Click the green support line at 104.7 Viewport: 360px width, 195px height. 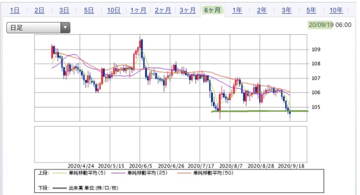pyautogui.click(x=260, y=111)
